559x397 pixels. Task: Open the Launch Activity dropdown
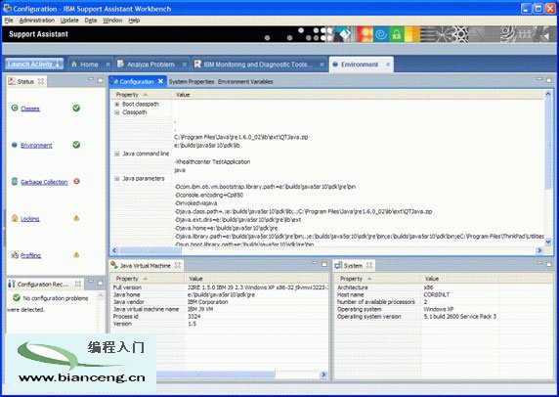pyautogui.click(x=34, y=65)
